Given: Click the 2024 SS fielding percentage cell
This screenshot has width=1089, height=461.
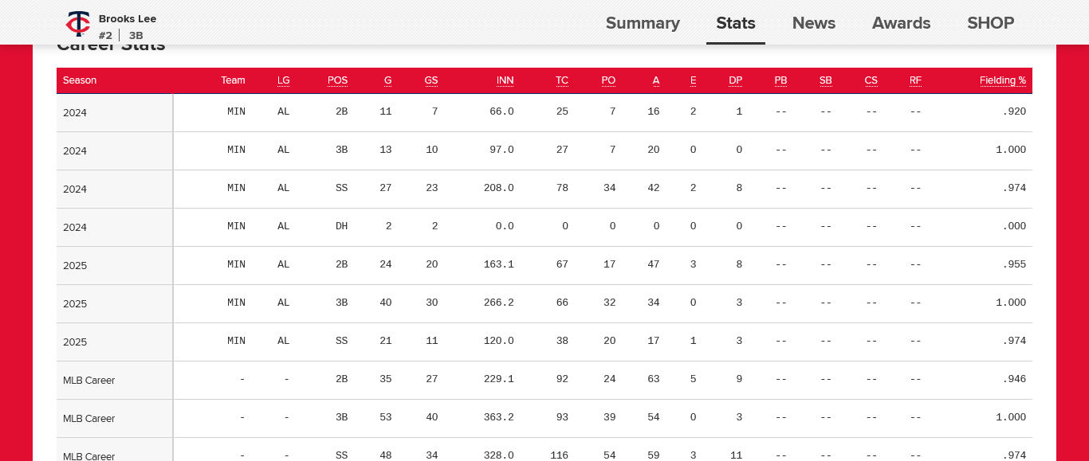Looking at the screenshot, I should click(x=1014, y=189).
